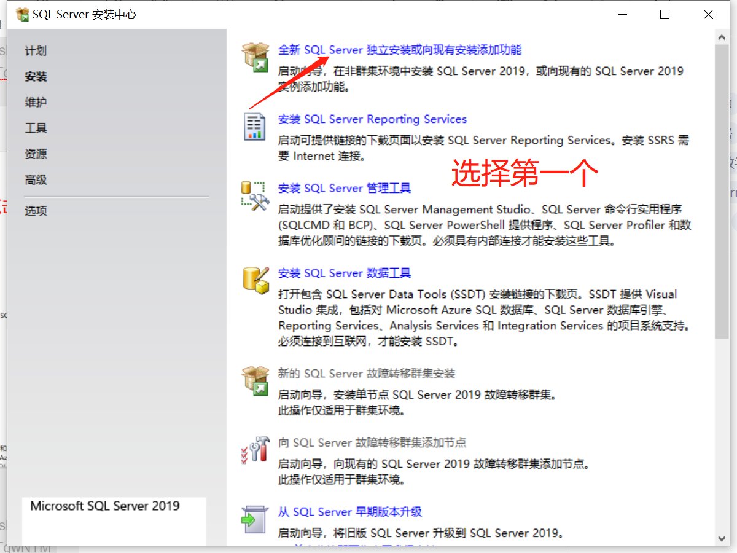This screenshot has width=737, height=553.
Task: Click the Microsoft SQL Server 2019 logo text
Action: coord(105,506)
